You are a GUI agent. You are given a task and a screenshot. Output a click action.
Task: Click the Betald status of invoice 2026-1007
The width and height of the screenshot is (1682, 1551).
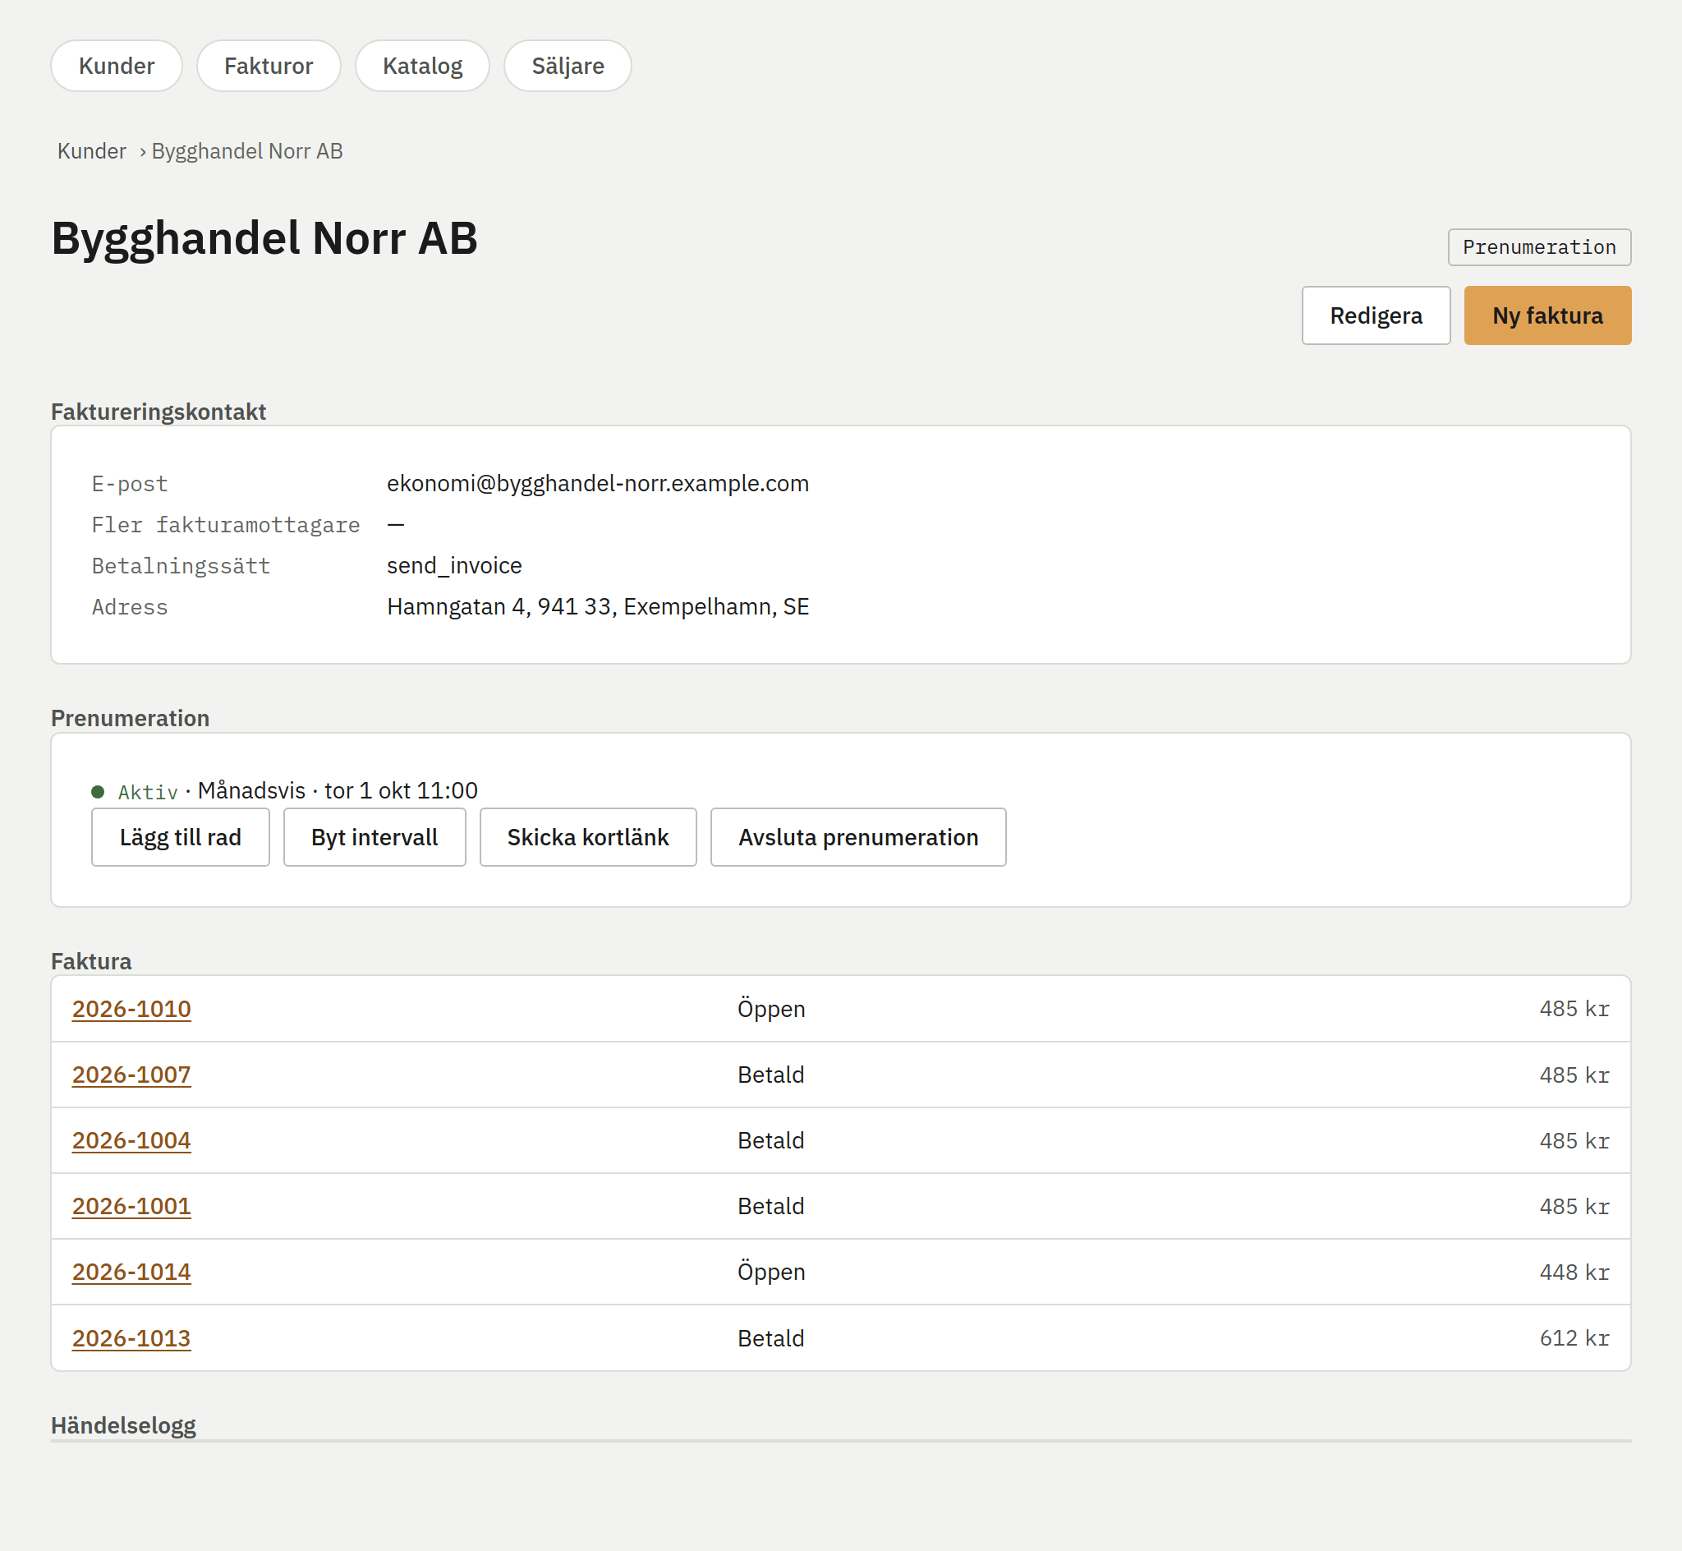tap(770, 1075)
